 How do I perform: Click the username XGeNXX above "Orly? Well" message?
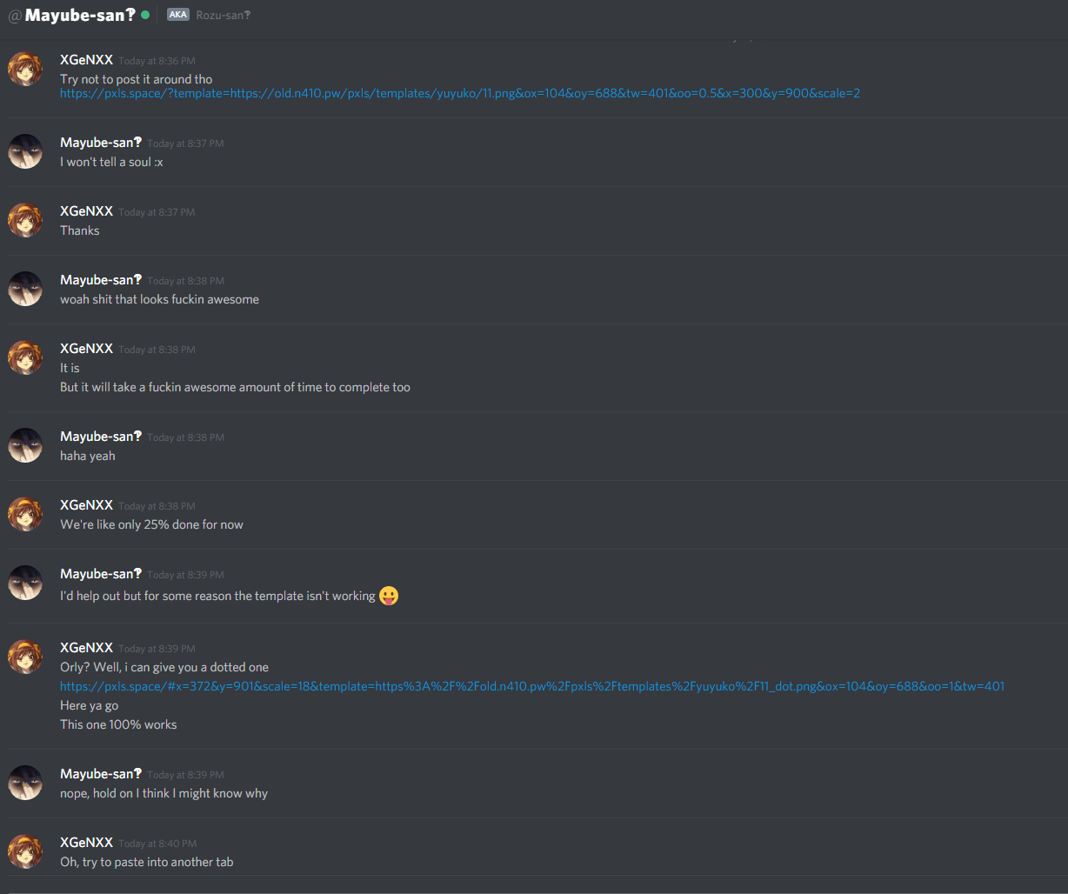point(86,648)
